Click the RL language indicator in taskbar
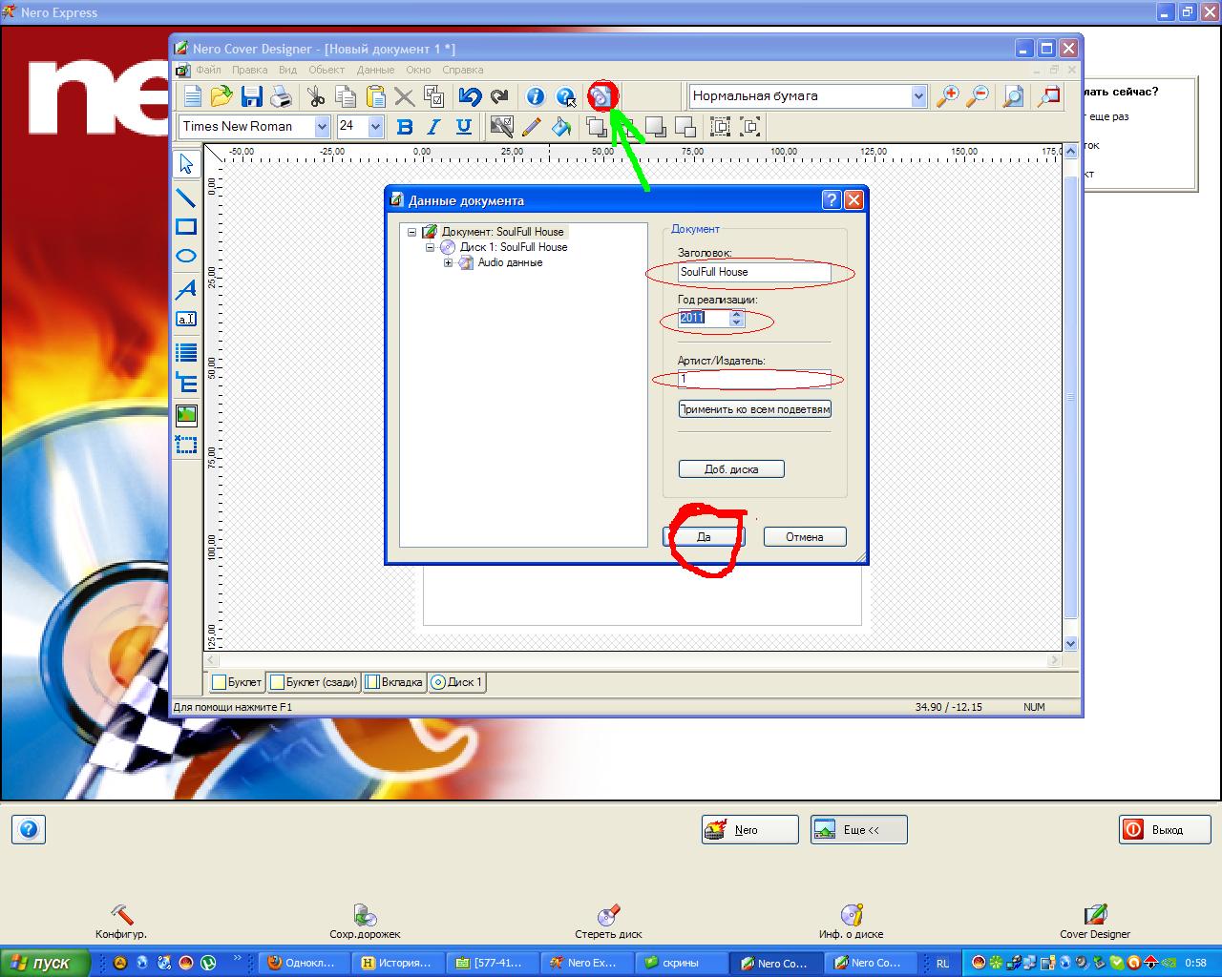Screen dimensions: 1222x977 pos(942,963)
